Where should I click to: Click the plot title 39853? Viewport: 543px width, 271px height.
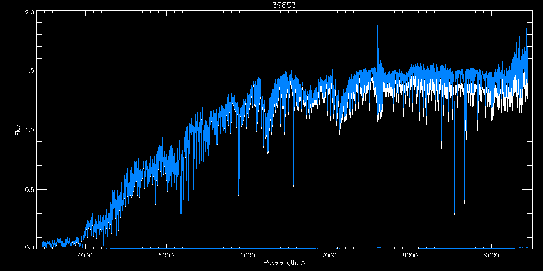(x=284, y=5)
